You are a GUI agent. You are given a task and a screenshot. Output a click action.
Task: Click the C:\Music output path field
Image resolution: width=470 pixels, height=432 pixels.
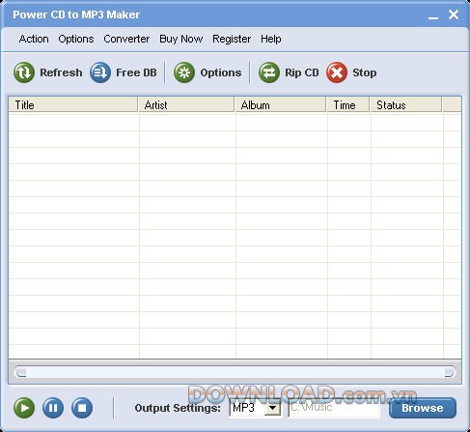pyautogui.click(x=334, y=408)
